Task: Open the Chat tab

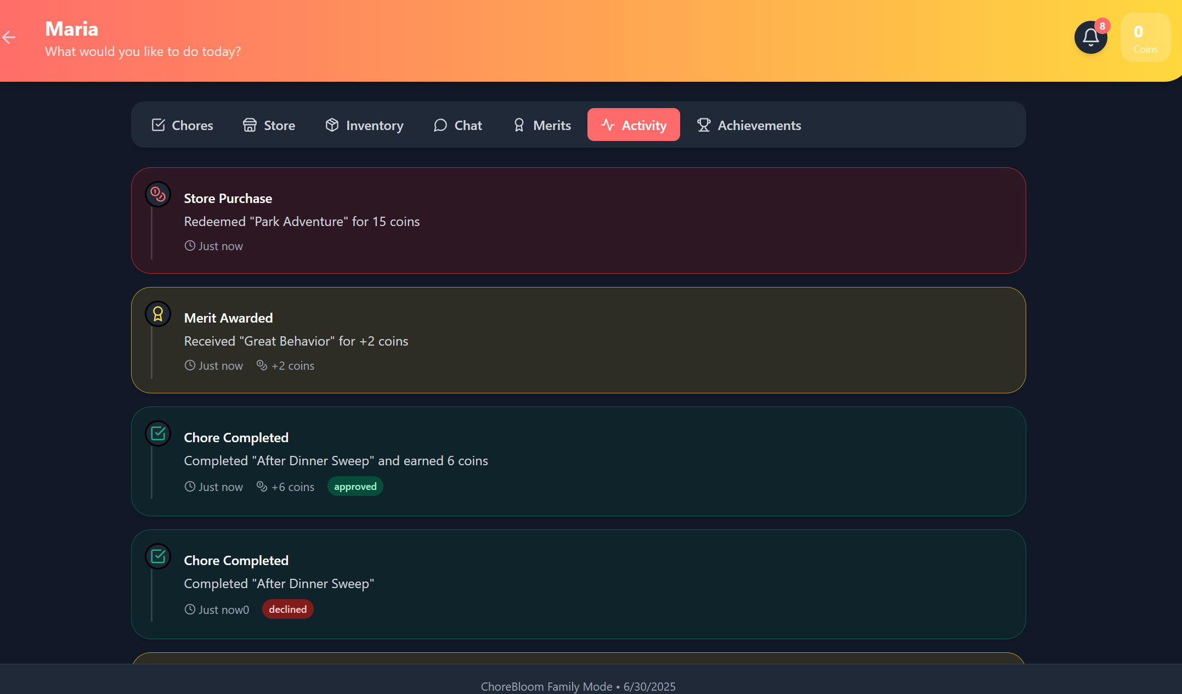Action: 457,125
